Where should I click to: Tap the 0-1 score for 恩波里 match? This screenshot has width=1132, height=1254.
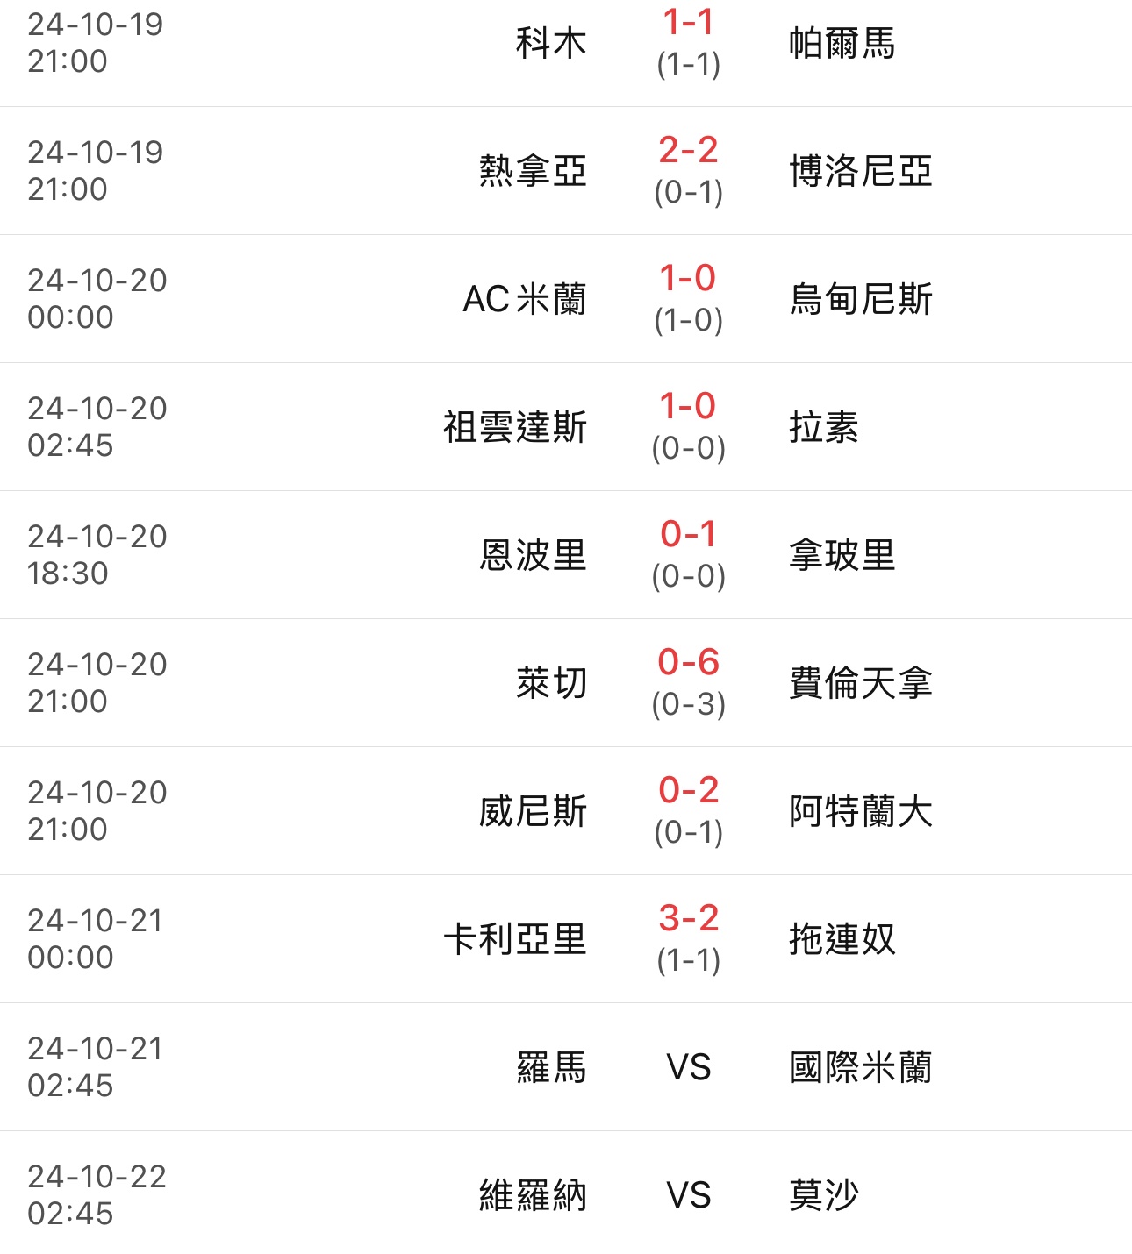pyautogui.click(x=688, y=535)
